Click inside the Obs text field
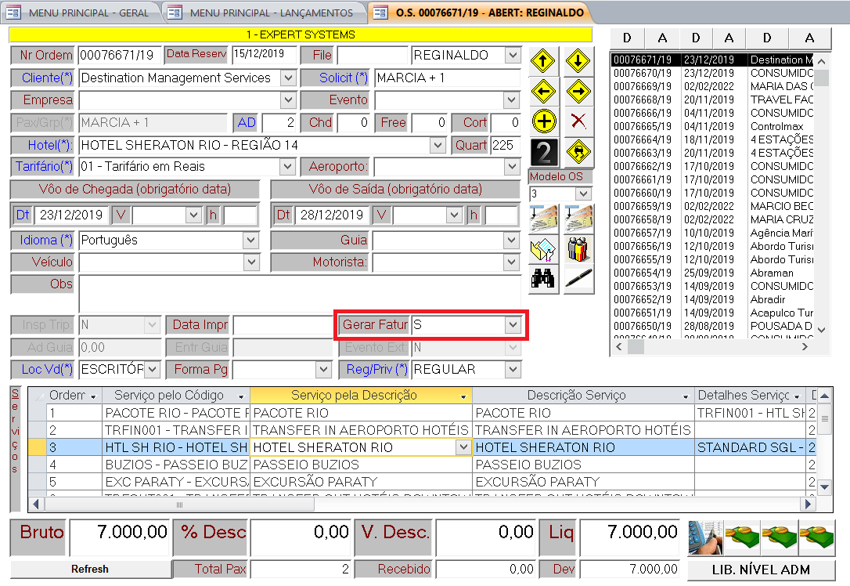This screenshot has height=586, width=850. point(299,293)
